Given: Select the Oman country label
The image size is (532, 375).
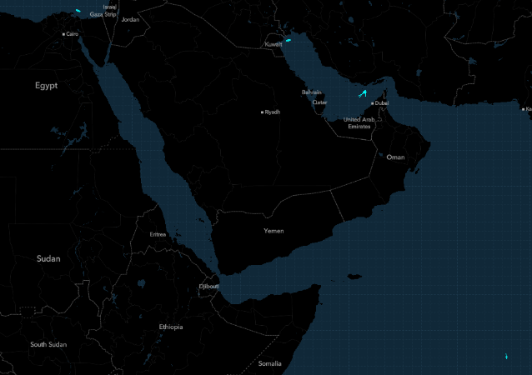Looking at the screenshot, I should [x=395, y=157].
